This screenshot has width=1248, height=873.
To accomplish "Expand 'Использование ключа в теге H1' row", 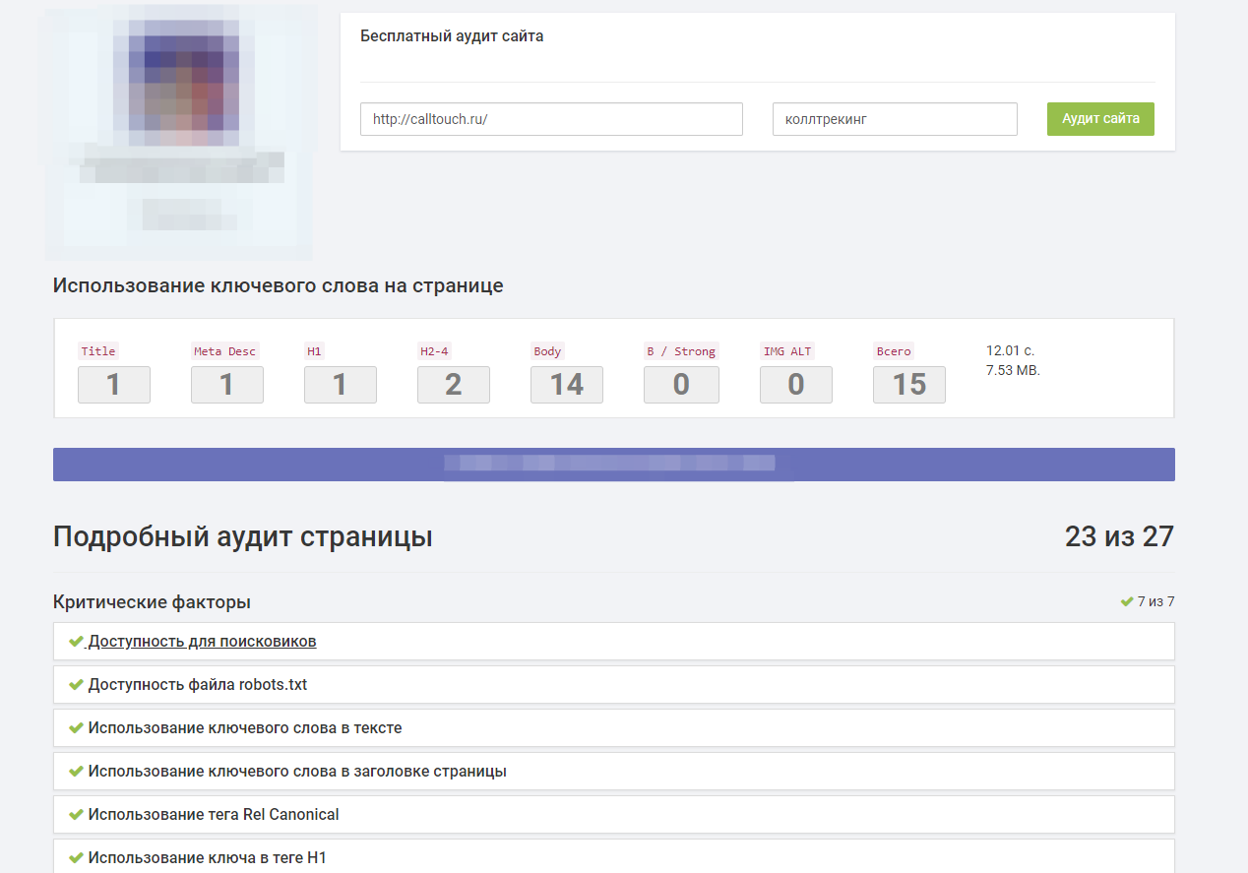I will (x=207, y=857).
